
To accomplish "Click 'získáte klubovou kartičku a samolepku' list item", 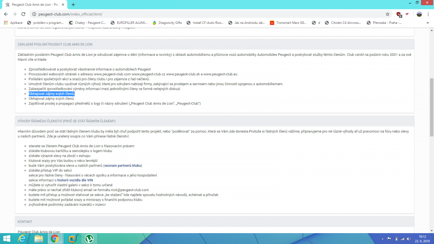I will pos(70,151).
